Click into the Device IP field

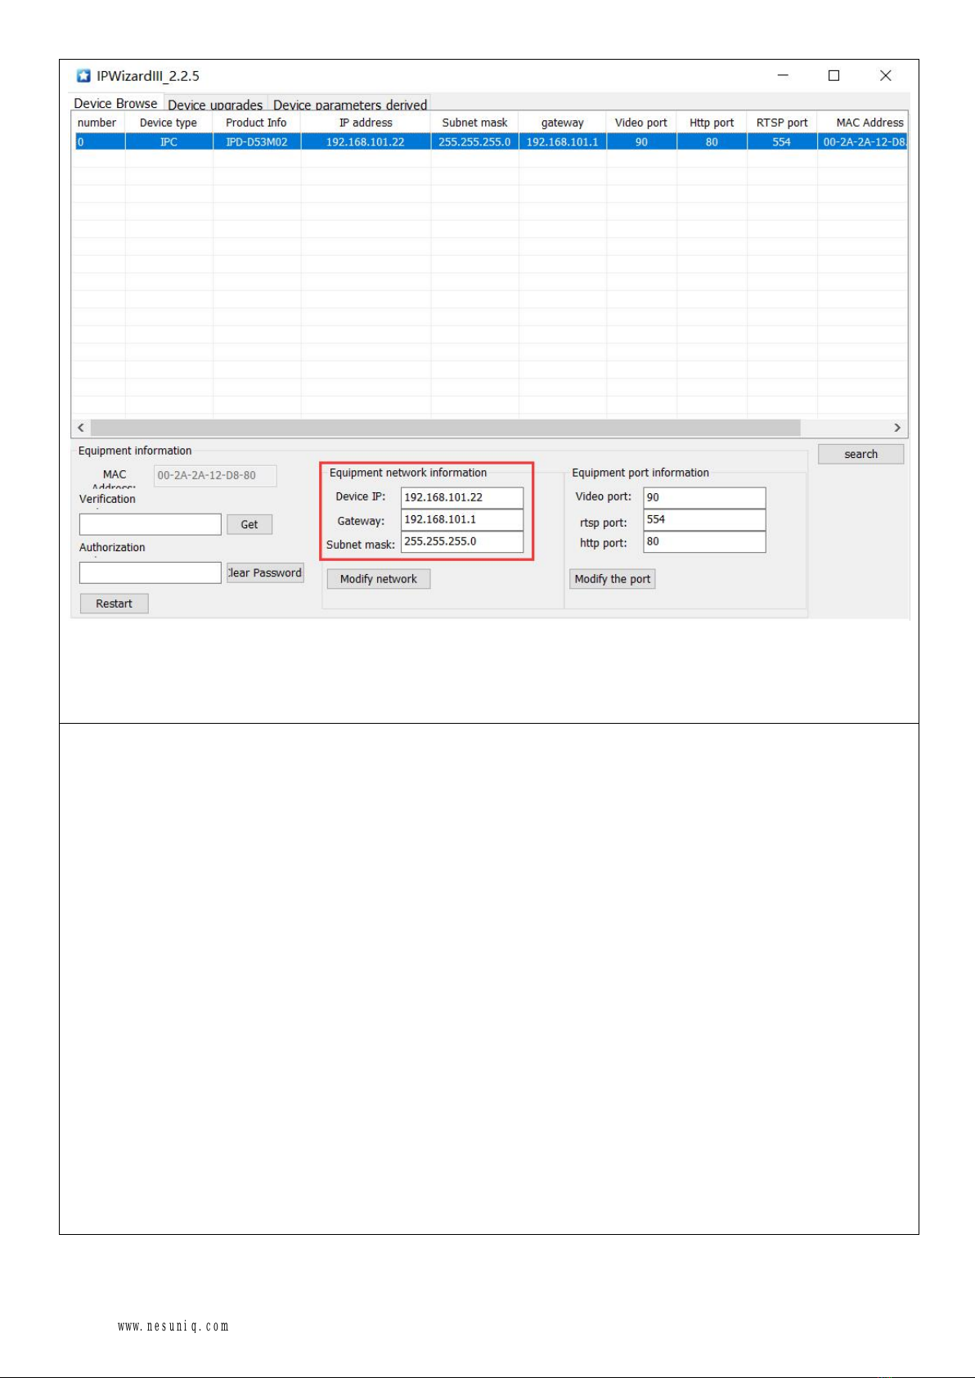click(x=461, y=497)
